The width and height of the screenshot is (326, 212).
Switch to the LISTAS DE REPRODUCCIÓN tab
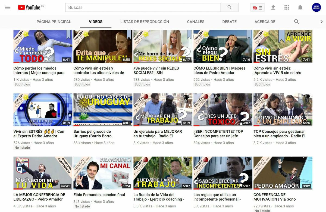point(144,21)
